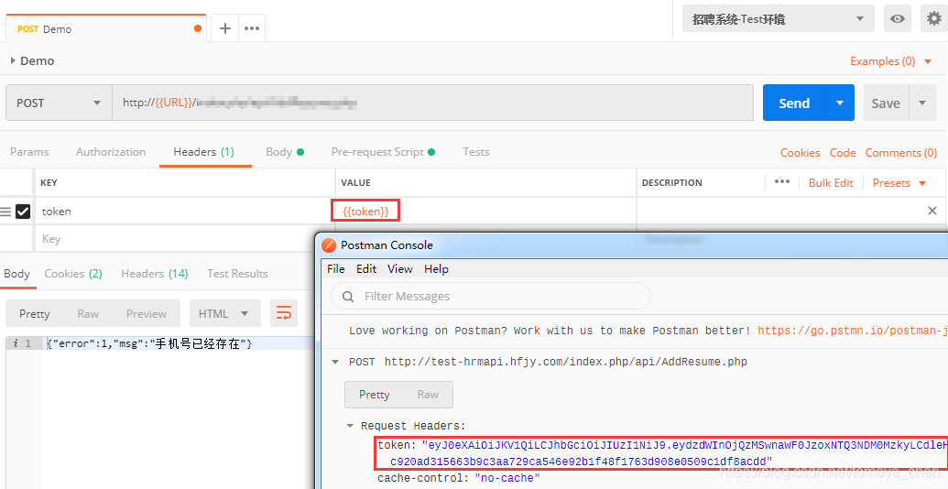The height and width of the screenshot is (489, 948).
Task: Open the Tests tab
Action: [x=475, y=152]
